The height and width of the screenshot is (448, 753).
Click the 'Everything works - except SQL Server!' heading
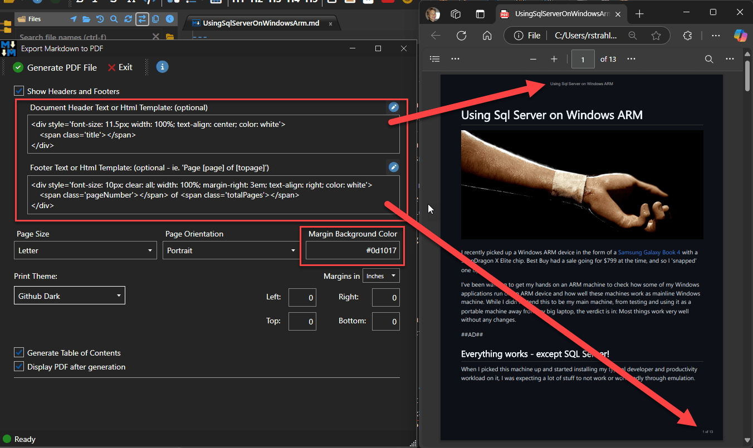pos(535,354)
